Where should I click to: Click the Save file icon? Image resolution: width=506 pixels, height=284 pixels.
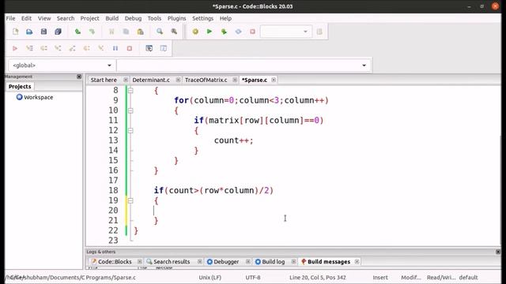pyautogui.click(x=43, y=32)
